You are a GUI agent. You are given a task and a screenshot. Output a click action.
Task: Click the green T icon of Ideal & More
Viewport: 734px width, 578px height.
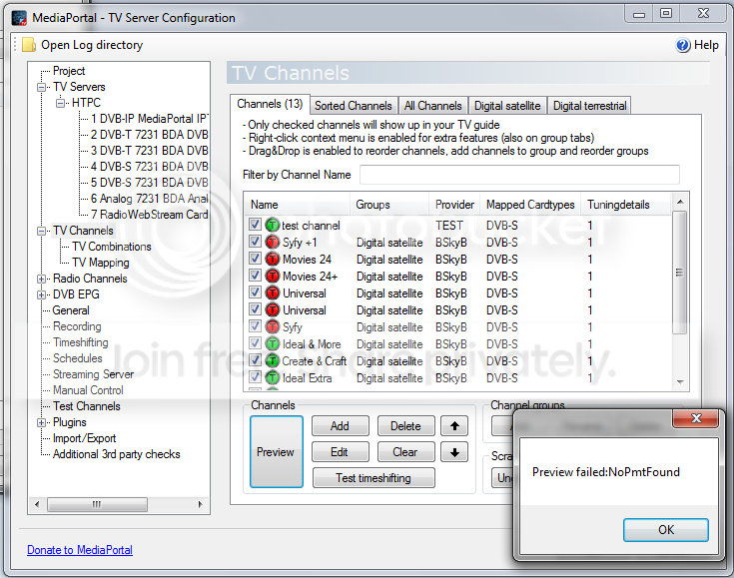pos(272,344)
